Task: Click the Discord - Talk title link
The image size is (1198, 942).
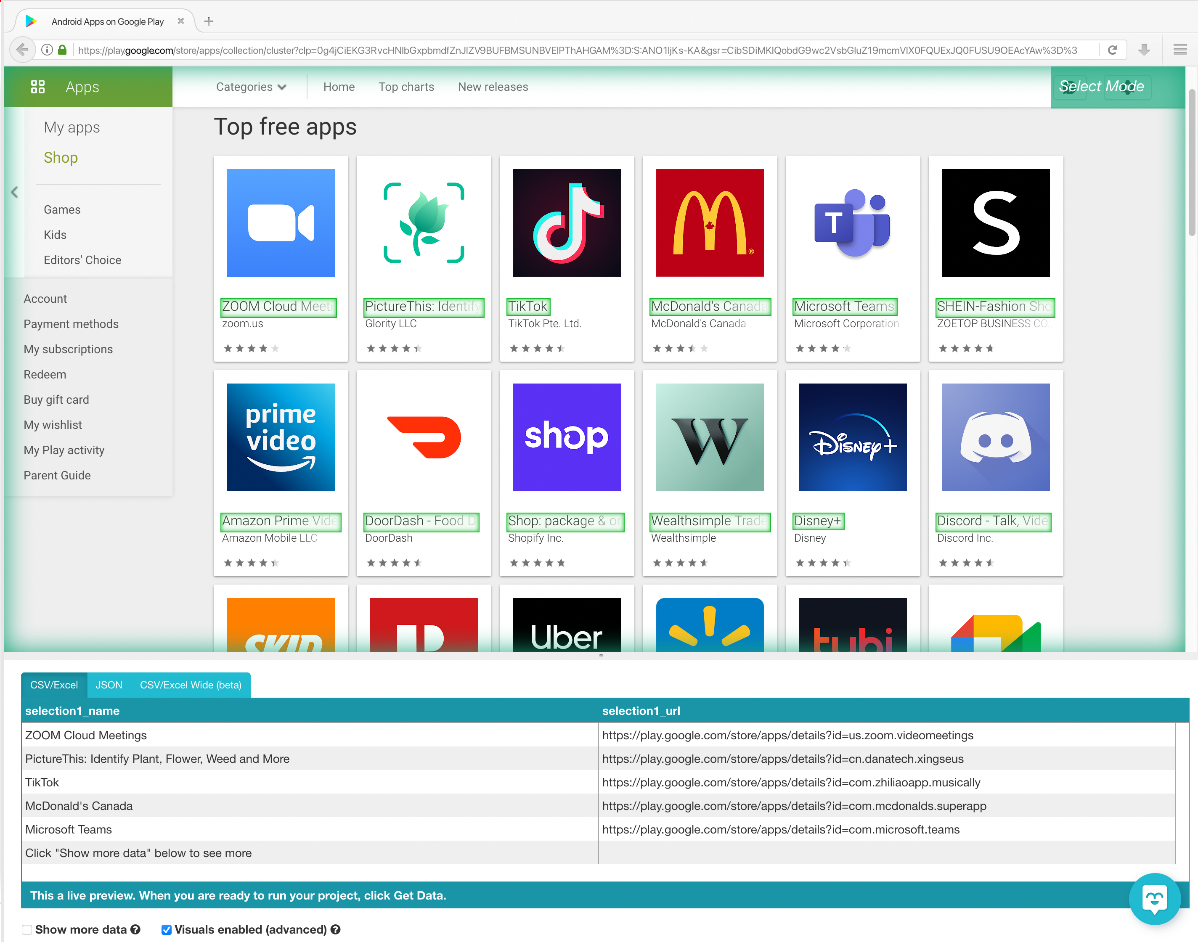Action: pyautogui.click(x=994, y=521)
